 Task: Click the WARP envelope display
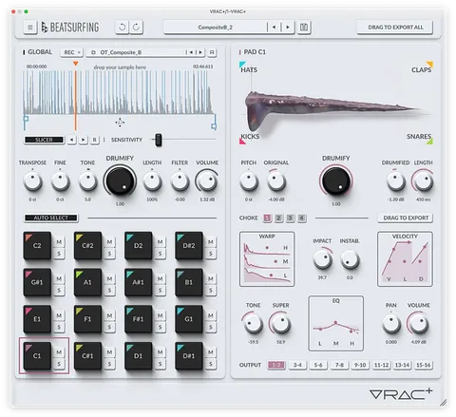coord(267,259)
